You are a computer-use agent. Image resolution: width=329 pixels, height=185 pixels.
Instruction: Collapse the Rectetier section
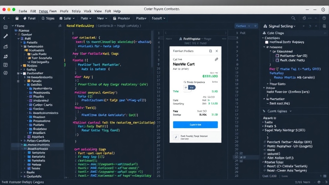point(264,99)
